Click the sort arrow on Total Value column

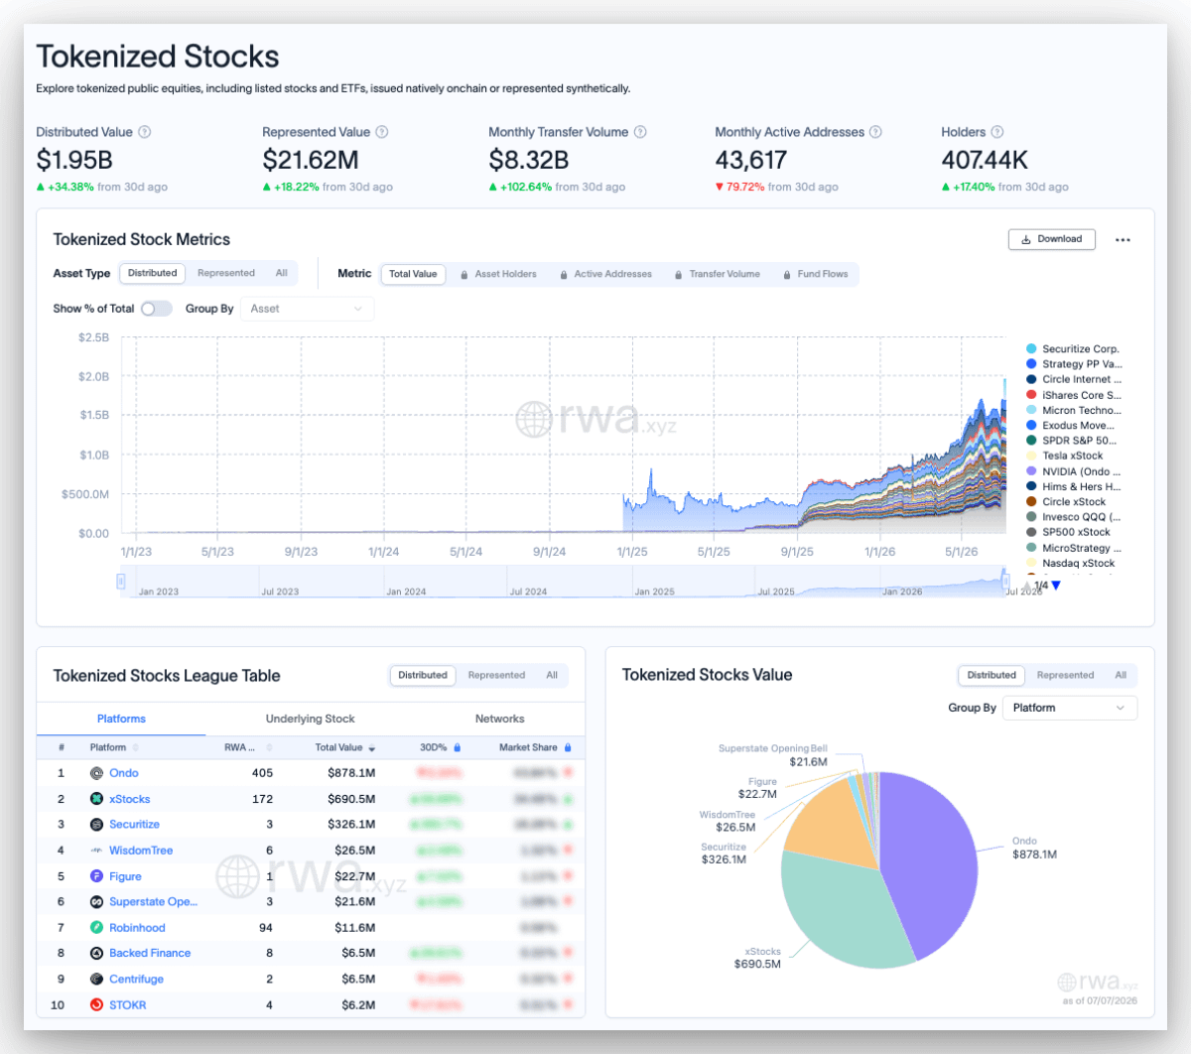(372, 748)
